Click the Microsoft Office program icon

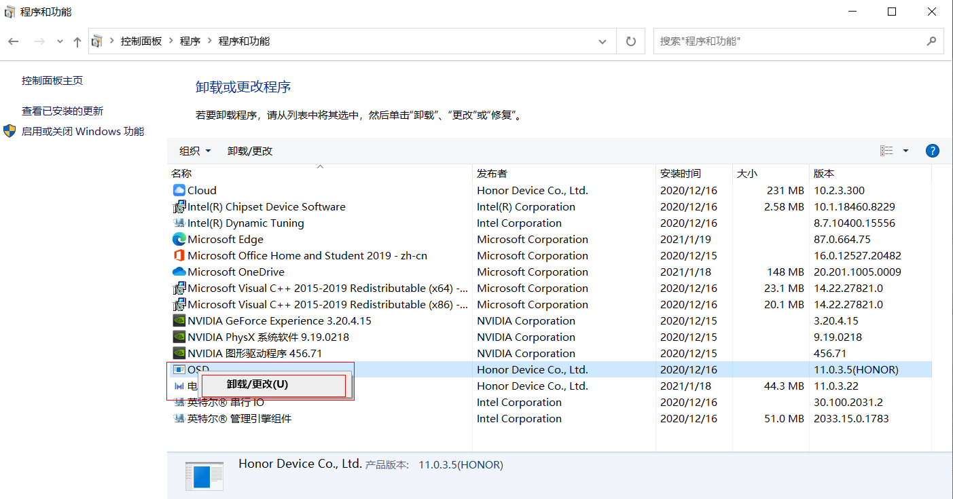[x=179, y=256]
